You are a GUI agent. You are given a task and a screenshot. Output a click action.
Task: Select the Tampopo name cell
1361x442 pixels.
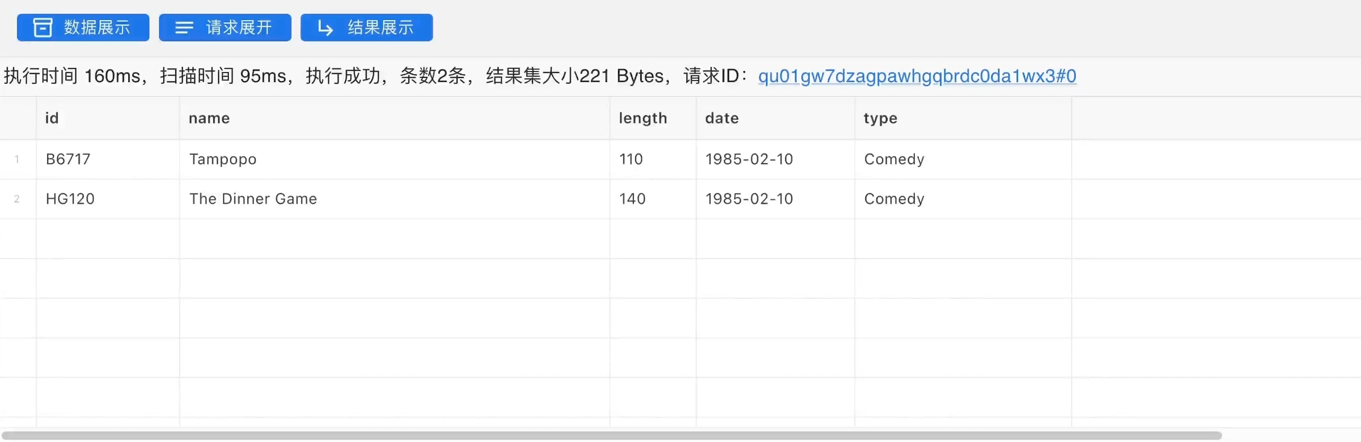(223, 159)
